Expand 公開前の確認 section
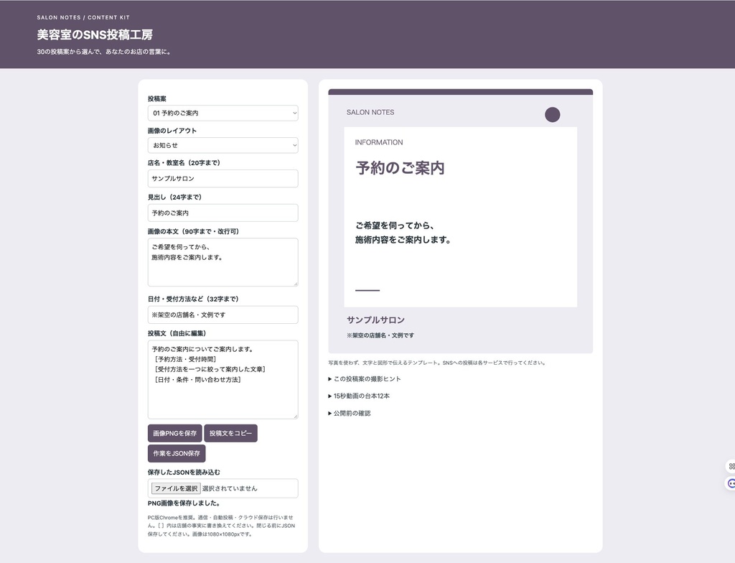The width and height of the screenshot is (735, 563). pos(350,414)
